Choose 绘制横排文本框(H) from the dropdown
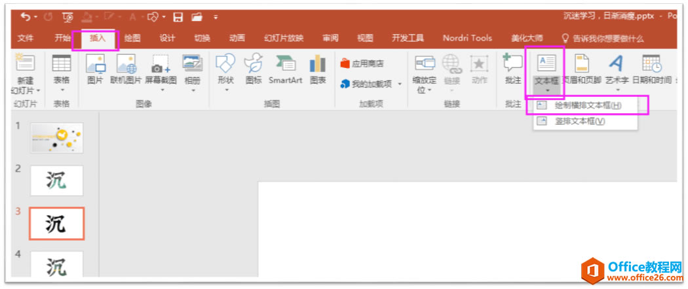The height and width of the screenshot is (289, 688). pyautogui.click(x=585, y=105)
